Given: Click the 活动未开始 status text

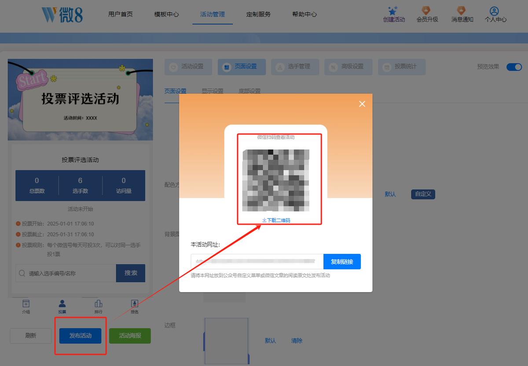Looking at the screenshot, I should pyautogui.click(x=81, y=209).
